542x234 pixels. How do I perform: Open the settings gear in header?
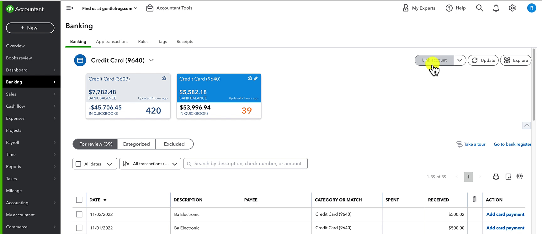(x=512, y=8)
